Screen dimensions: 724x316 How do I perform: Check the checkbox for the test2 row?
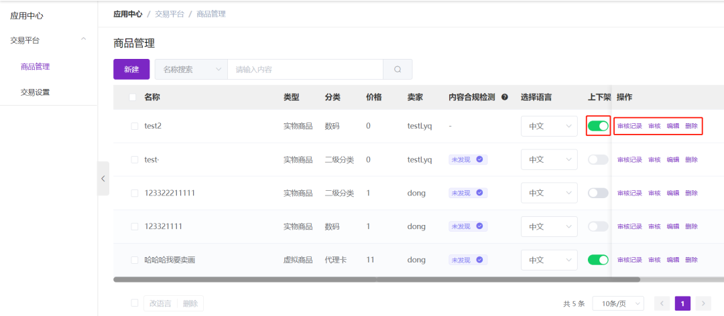[135, 126]
